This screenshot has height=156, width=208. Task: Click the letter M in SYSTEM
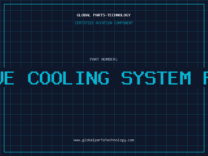click(x=185, y=78)
